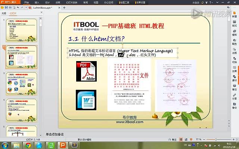Viewport: 239px width, 149px height.
Task: Expand the quick access toolbar dropdown
Action: [x=26, y=7]
